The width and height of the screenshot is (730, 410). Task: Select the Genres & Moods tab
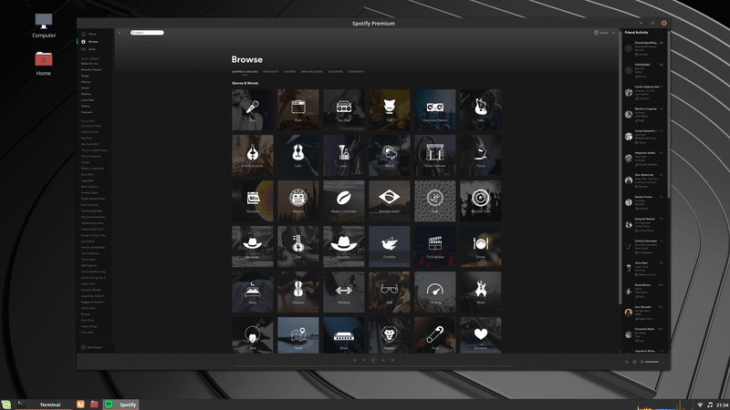click(x=245, y=72)
